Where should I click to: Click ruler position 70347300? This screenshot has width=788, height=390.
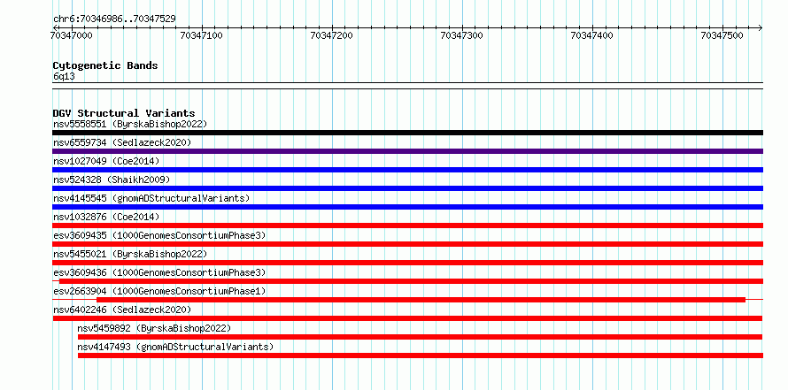click(x=461, y=35)
